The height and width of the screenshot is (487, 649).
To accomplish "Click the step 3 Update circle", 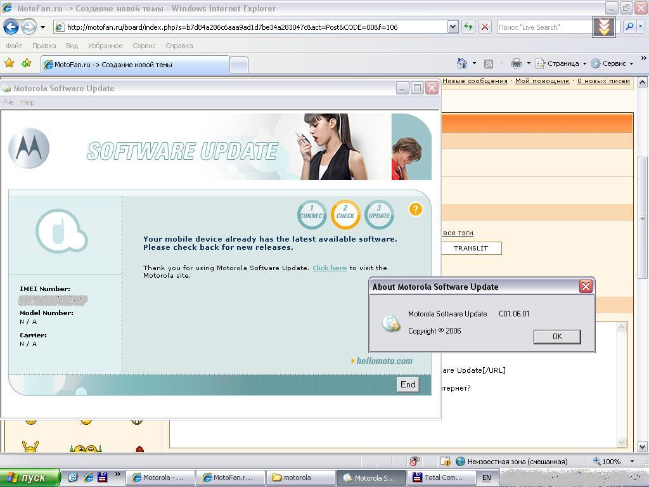I will (x=379, y=214).
